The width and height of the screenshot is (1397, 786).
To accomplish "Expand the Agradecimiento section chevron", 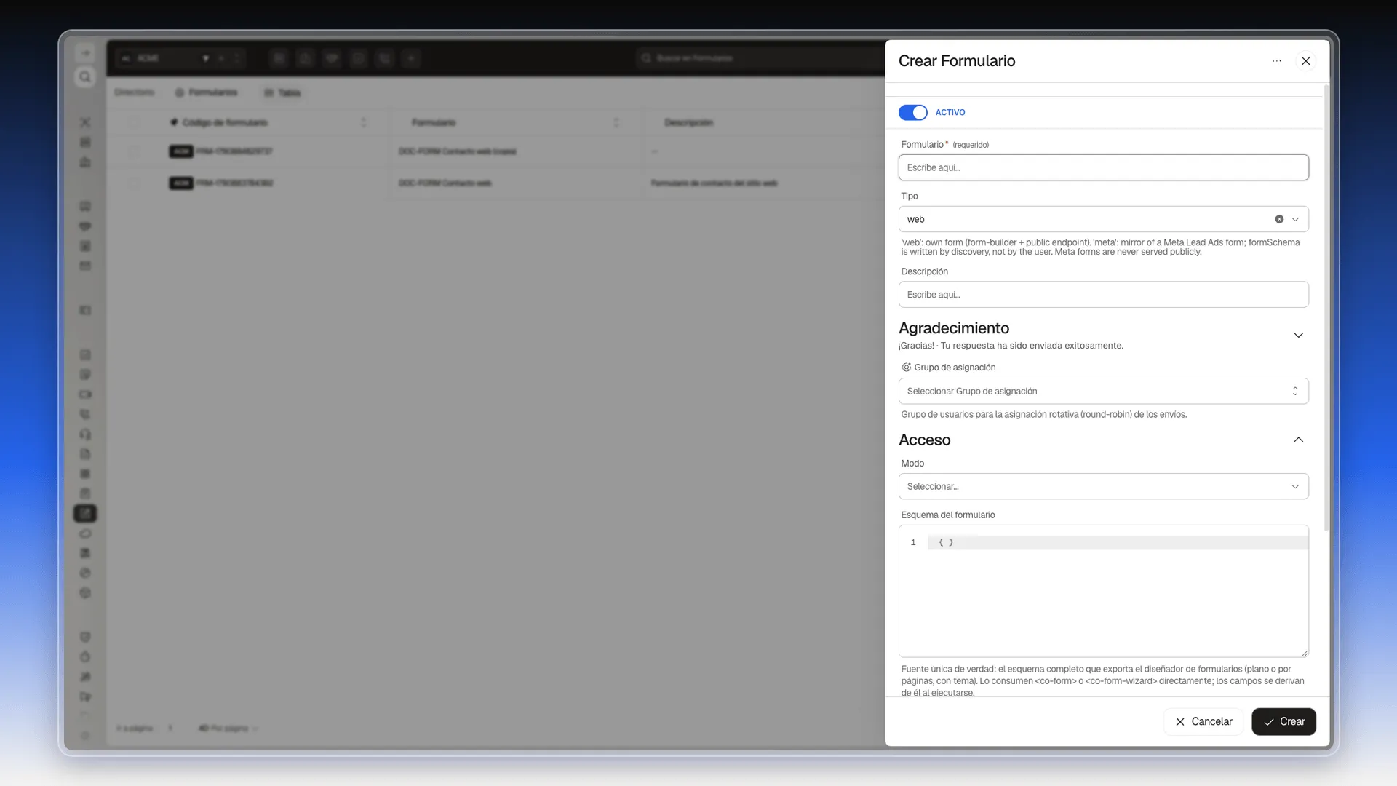I will tap(1298, 336).
